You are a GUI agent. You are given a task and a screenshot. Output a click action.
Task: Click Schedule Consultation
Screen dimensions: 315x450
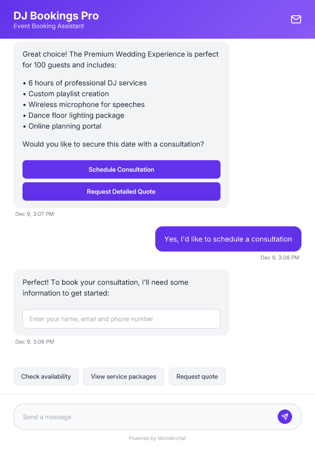click(121, 169)
